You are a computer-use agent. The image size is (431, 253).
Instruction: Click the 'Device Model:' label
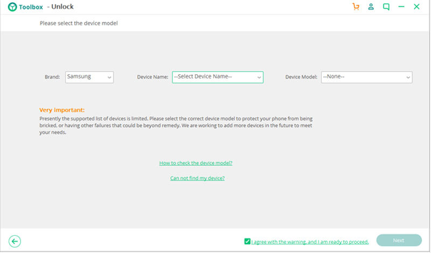pos(301,77)
